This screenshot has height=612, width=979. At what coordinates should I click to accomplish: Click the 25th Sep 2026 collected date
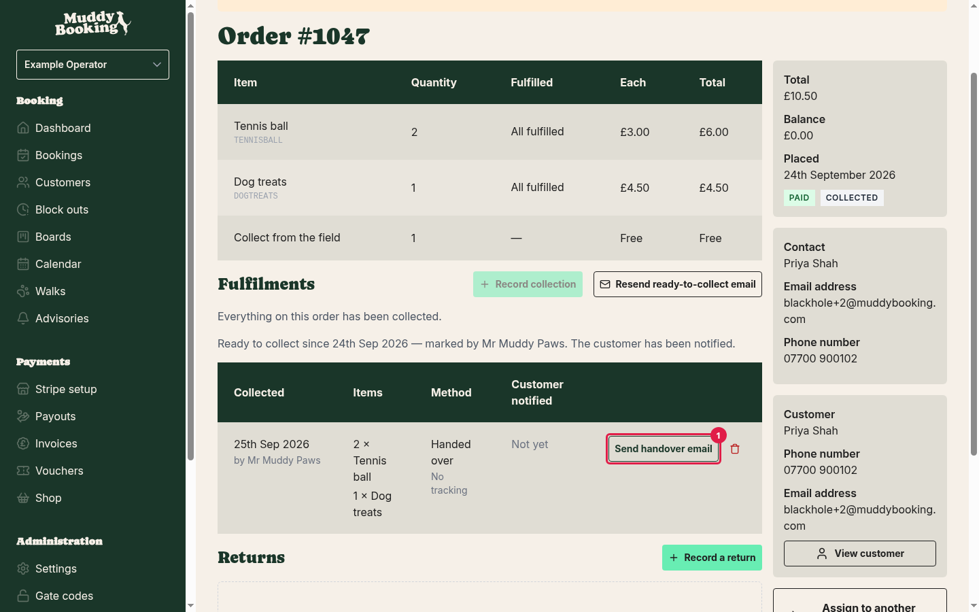click(271, 444)
